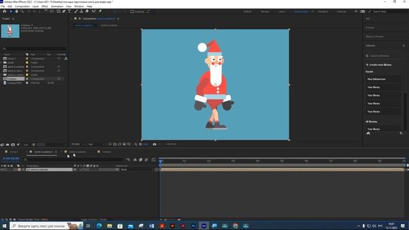Select Comp 1 item in Project panel
Image resolution: width=409 pixels, height=230 pixels.
pyautogui.click(x=12, y=59)
